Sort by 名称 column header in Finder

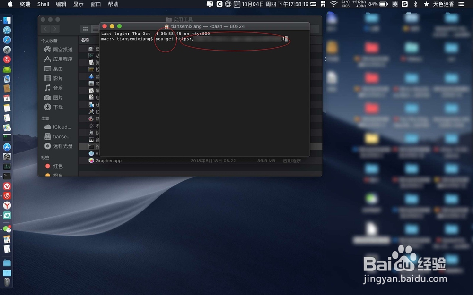click(85, 40)
